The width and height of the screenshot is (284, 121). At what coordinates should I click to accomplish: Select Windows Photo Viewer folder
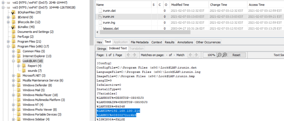pyautogui.click(x=40, y=110)
